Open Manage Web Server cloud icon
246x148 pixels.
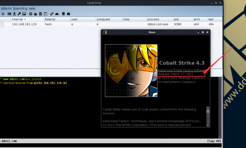pyautogui.click(x=57, y=14)
